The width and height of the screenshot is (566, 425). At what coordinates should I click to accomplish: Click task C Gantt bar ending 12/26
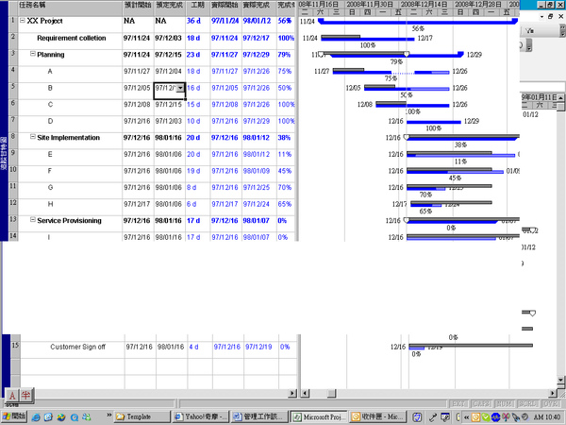[412, 105]
